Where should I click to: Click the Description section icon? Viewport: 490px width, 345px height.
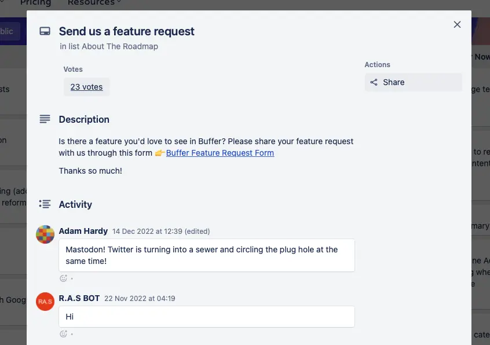[x=45, y=119]
